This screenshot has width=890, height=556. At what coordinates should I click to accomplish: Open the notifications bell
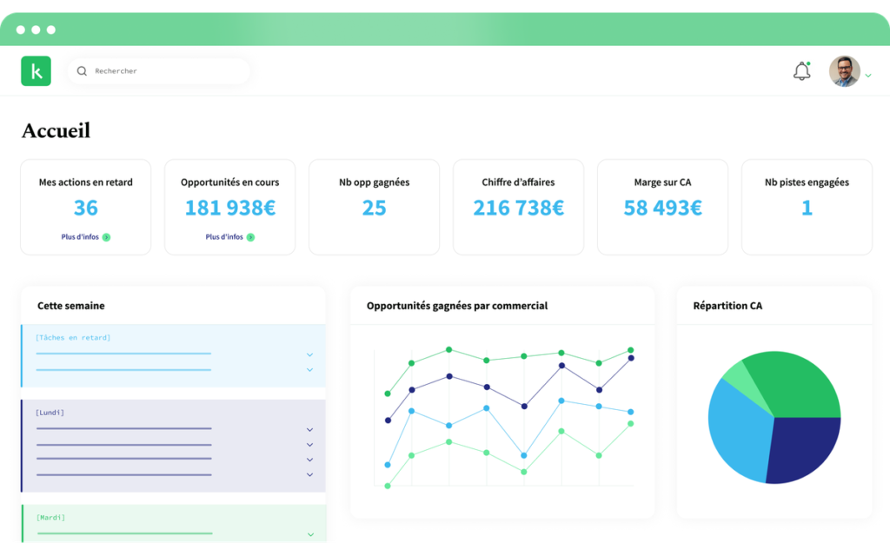(801, 71)
